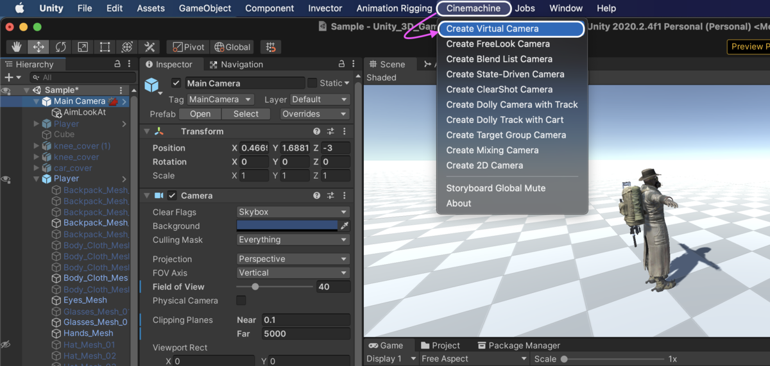Image resolution: width=770 pixels, height=366 pixels.
Task: Pick background color with eyedropper
Action: (345, 226)
